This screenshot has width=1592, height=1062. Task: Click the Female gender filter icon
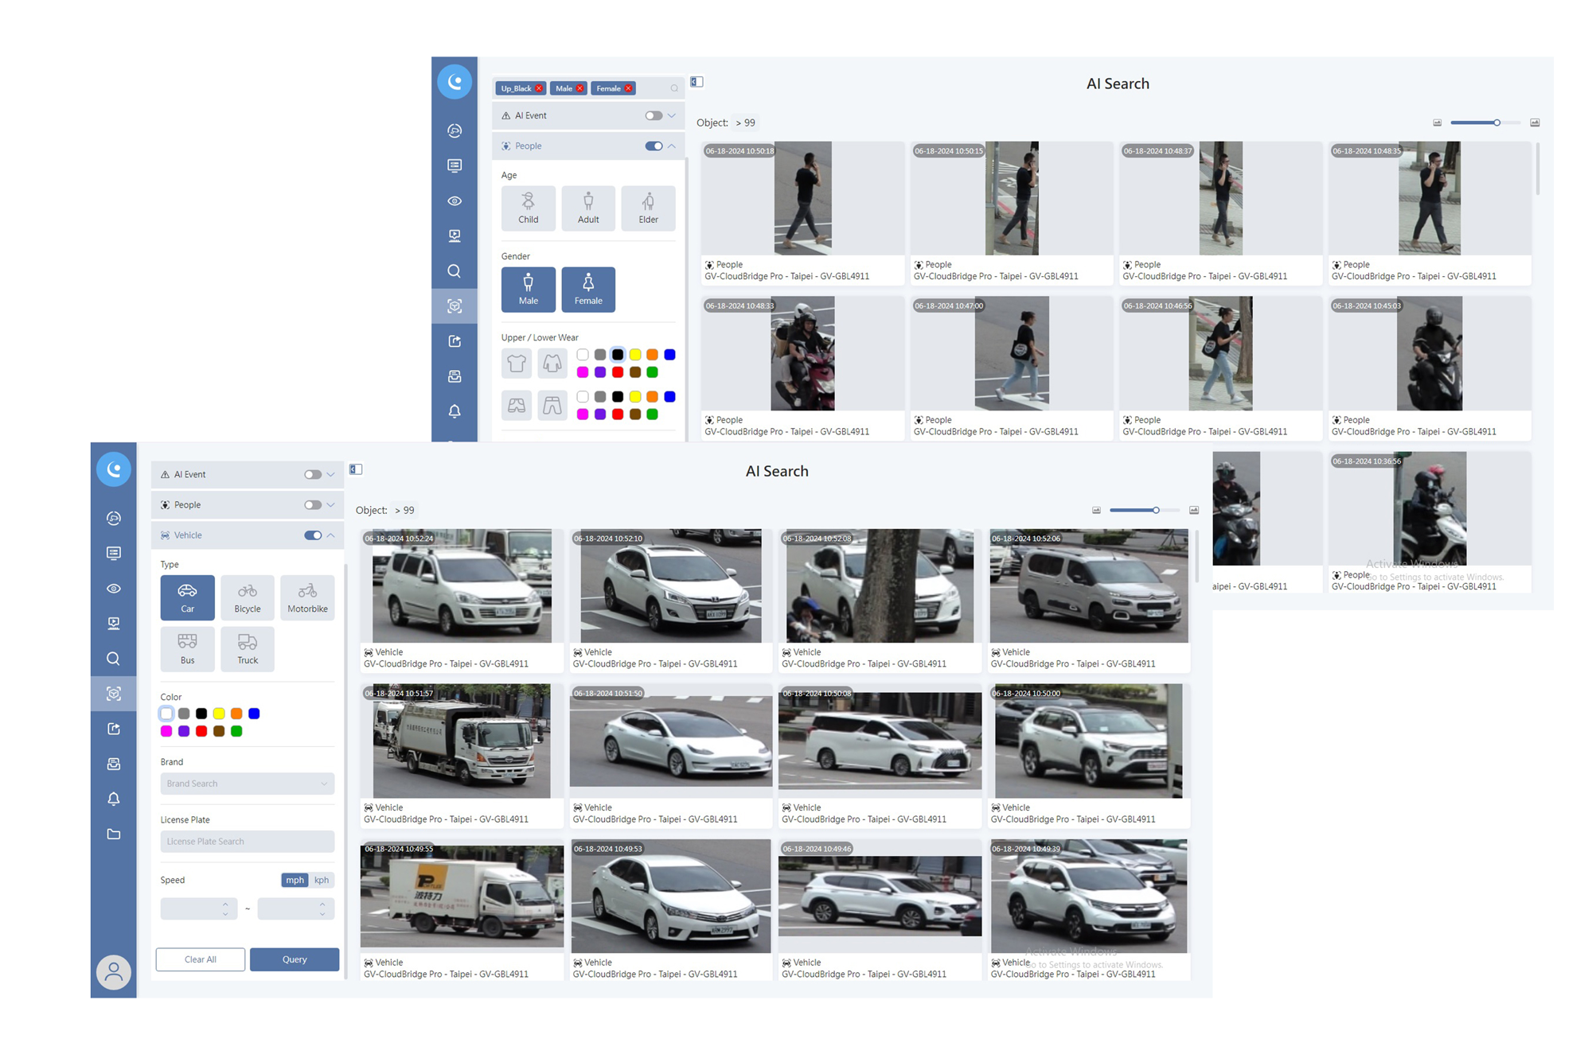[x=588, y=289]
